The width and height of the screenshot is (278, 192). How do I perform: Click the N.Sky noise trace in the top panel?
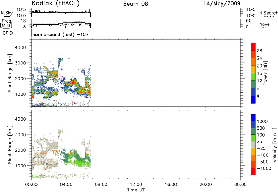click(61, 12)
